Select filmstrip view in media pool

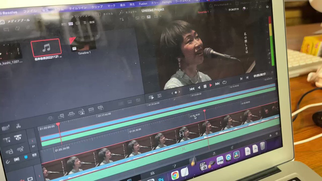click(78, 23)
